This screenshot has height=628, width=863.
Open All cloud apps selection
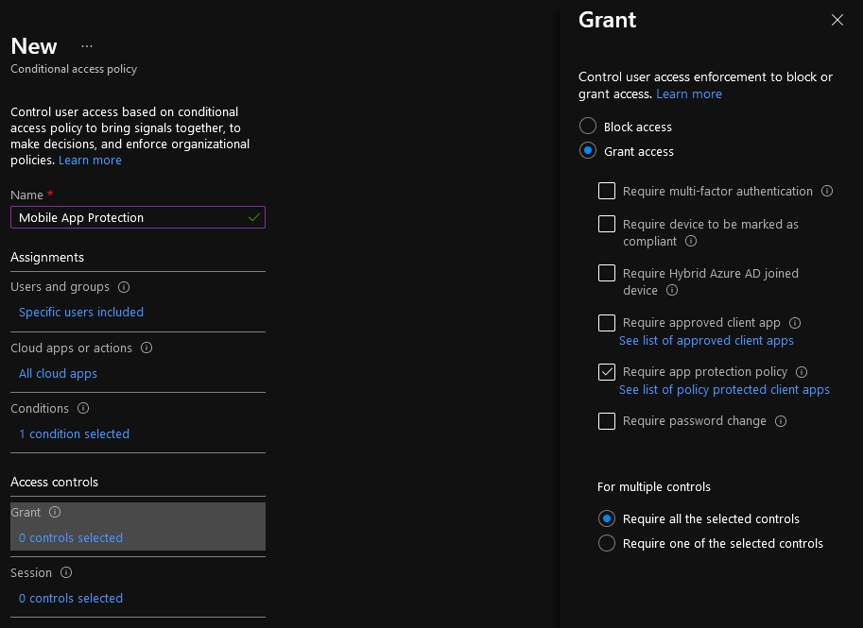58,373
